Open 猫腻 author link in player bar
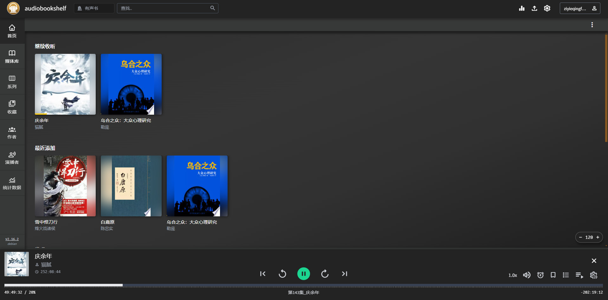608x300 pixels. point(46,265)
